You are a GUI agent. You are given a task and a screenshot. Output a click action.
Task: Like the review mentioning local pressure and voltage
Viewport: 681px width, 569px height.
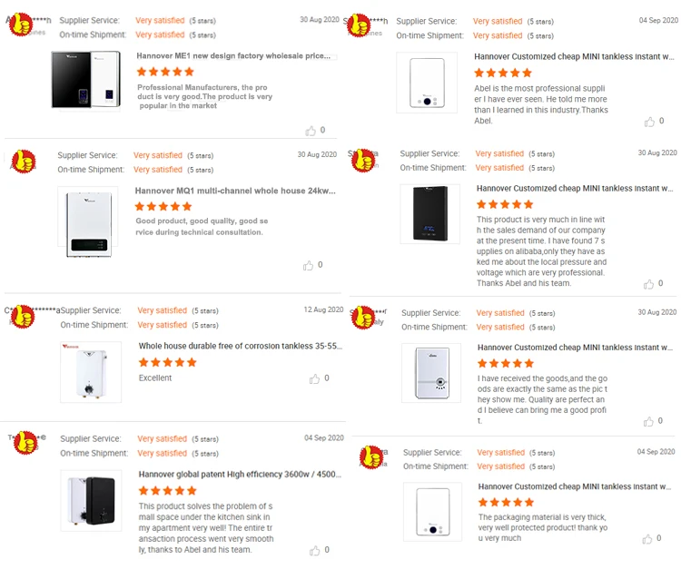(x=648, y=284)
